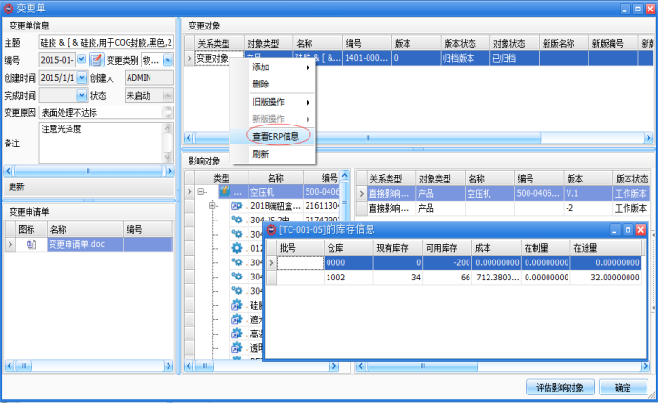Click the app icon in 变更单 title bar
This screenshot has height=404, width=658.
tap(9, 8)
